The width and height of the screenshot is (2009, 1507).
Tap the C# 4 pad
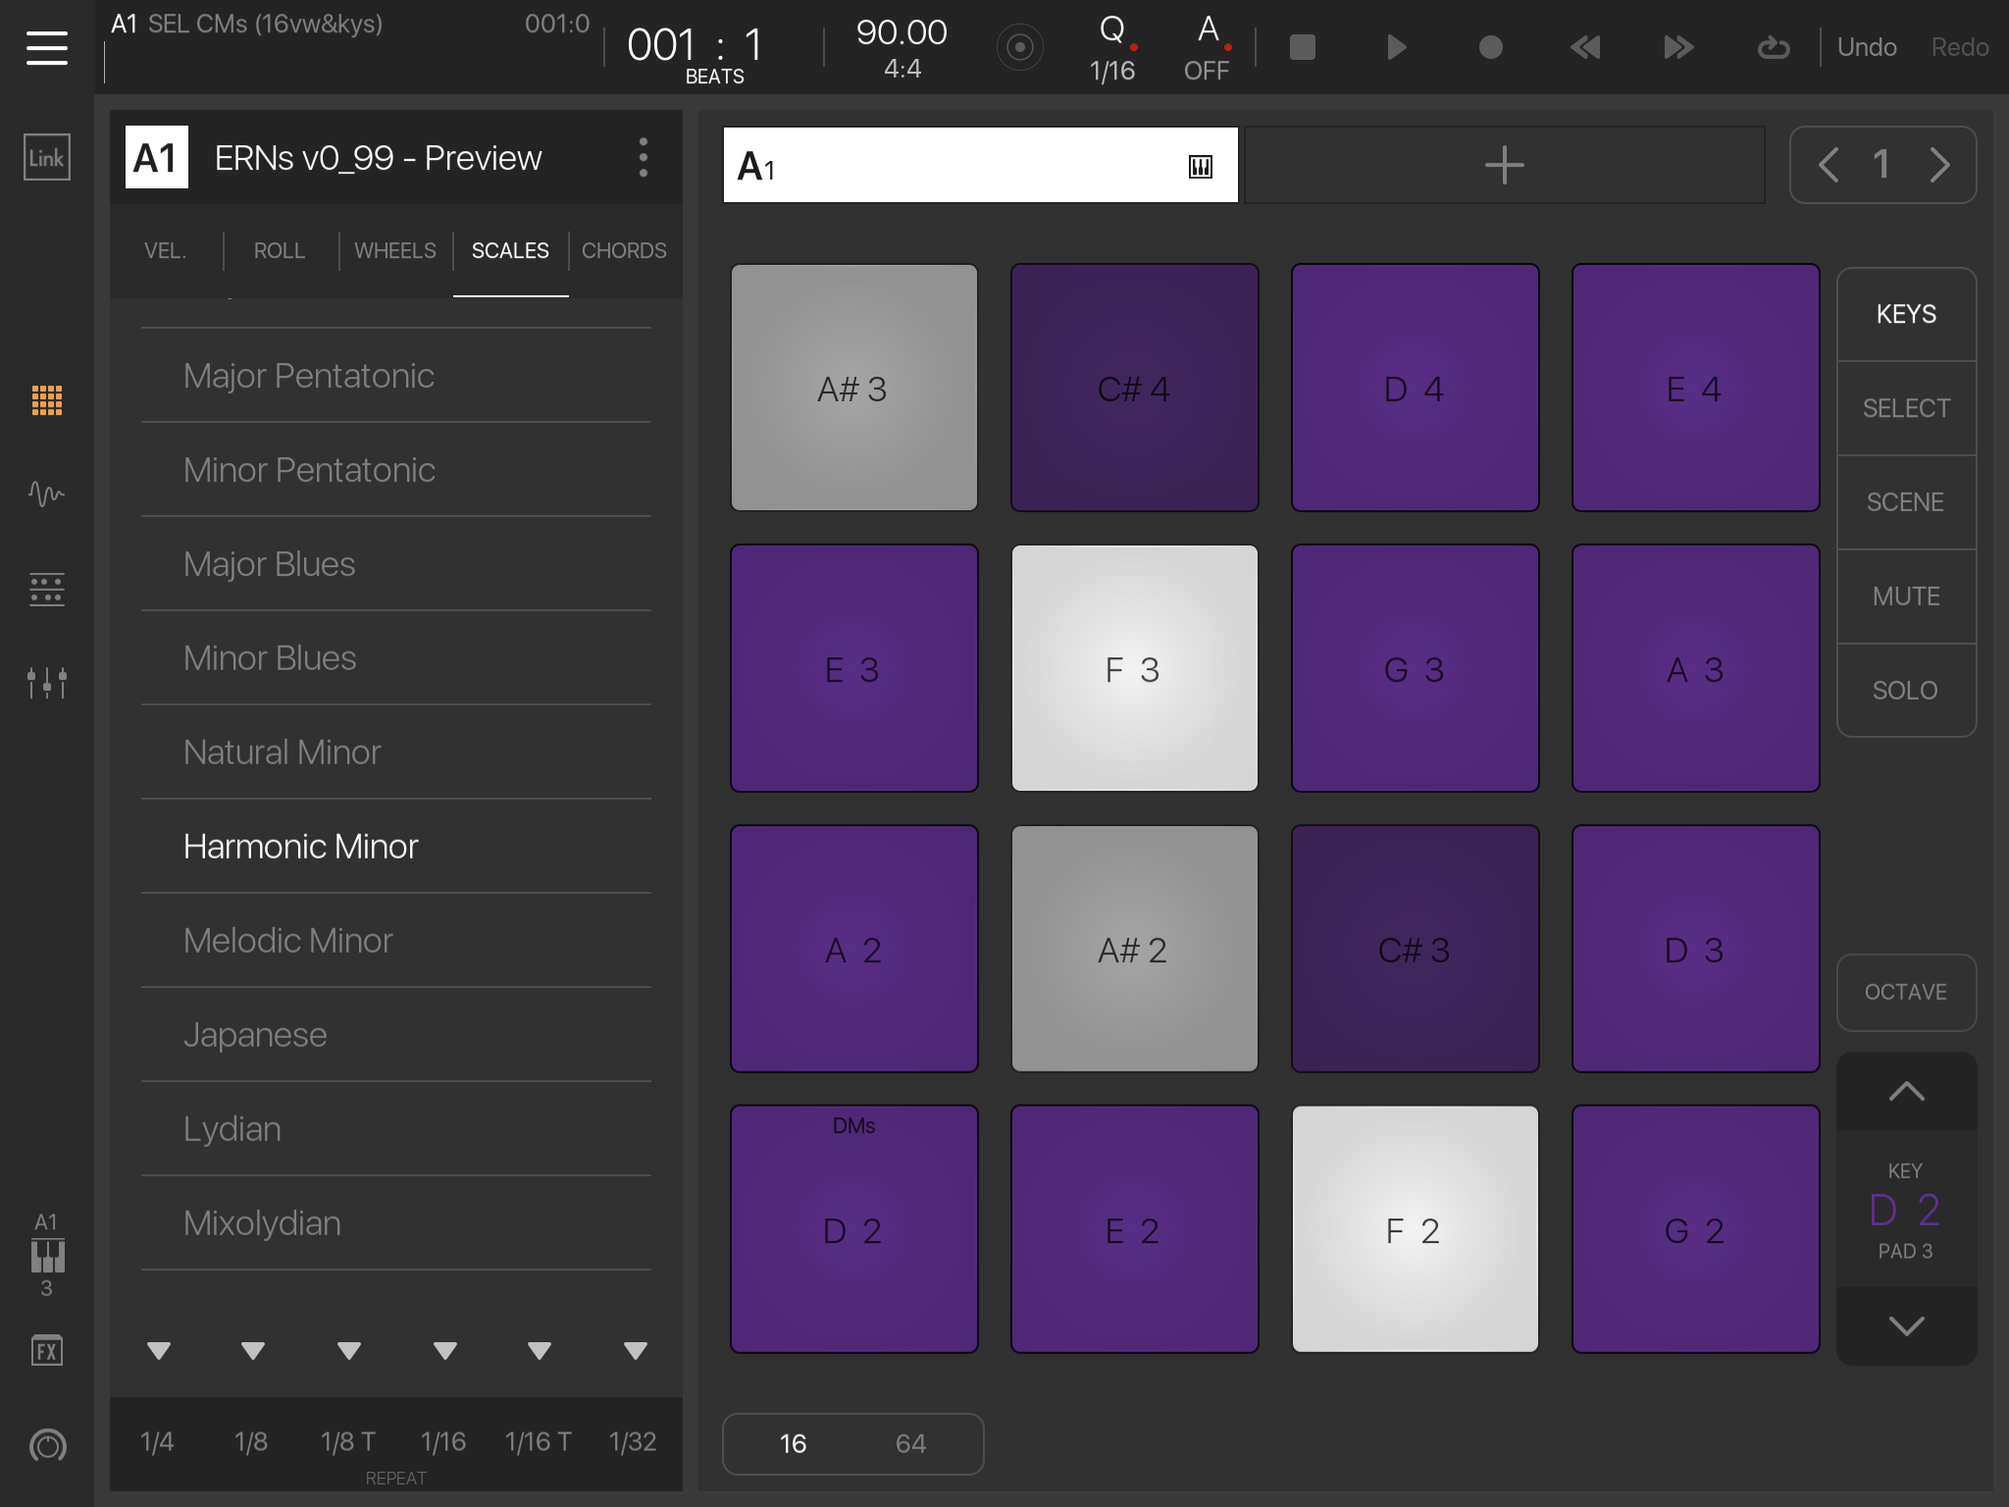1135,388
